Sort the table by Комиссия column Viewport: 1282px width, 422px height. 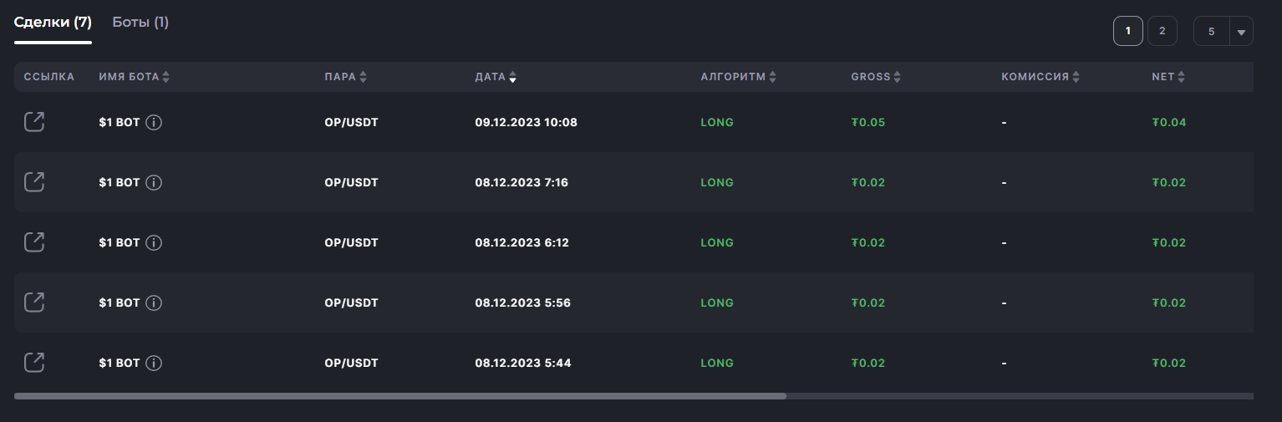click(x=1040, y=77)
